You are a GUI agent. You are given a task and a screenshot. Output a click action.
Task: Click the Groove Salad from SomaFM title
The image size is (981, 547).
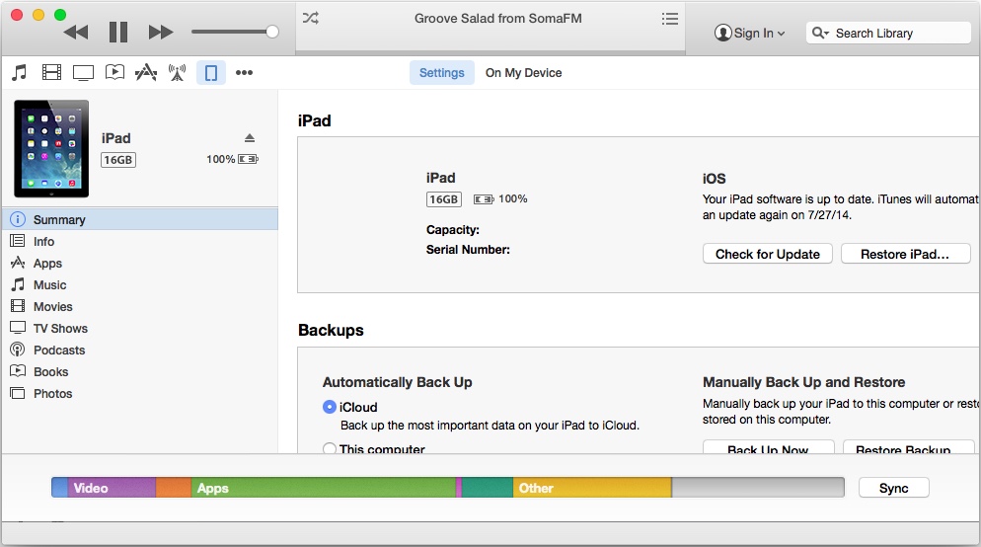(x=498, y=18)
